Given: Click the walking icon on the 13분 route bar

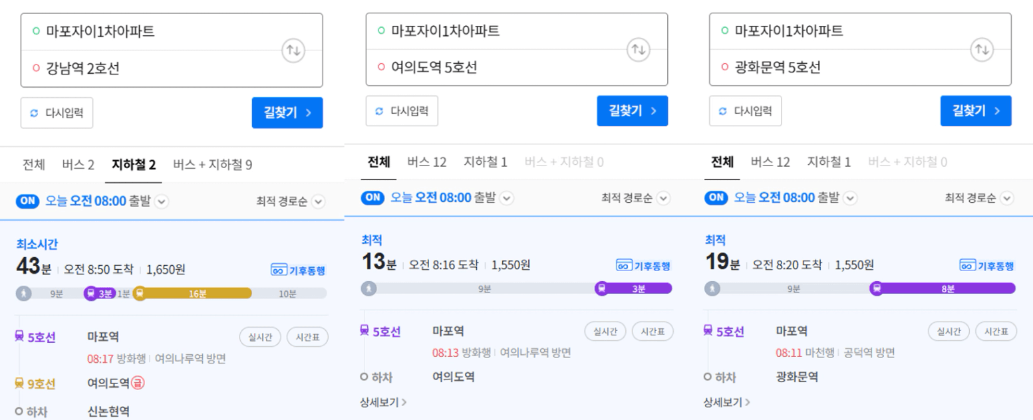Looking at the screenshot, I should click(x=369, y=288).
